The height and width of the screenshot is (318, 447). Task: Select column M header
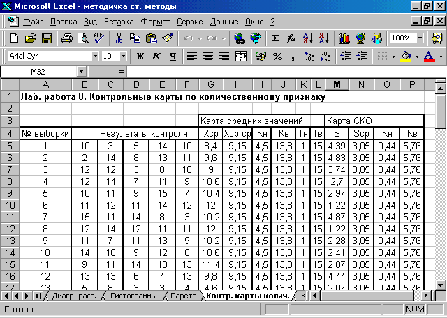337,84
